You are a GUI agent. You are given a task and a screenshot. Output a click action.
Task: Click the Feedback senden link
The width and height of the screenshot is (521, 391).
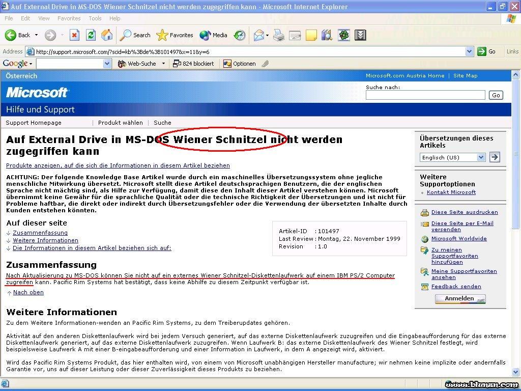coord(456,286)
